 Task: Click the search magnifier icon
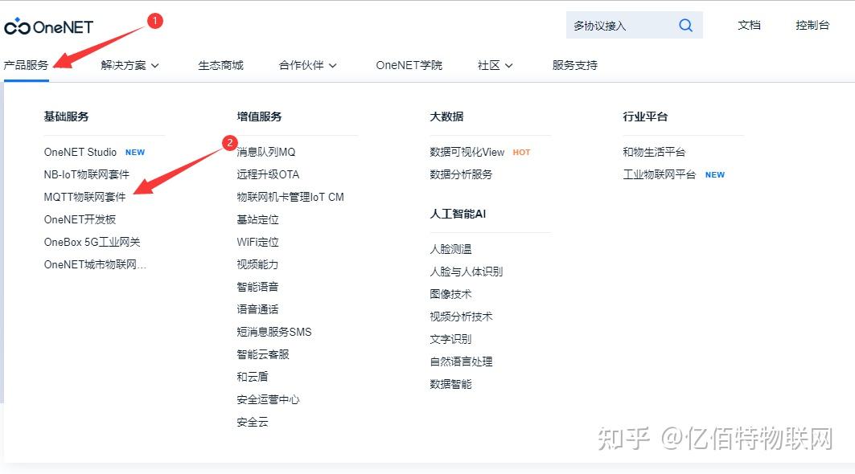tap(685, 25)
